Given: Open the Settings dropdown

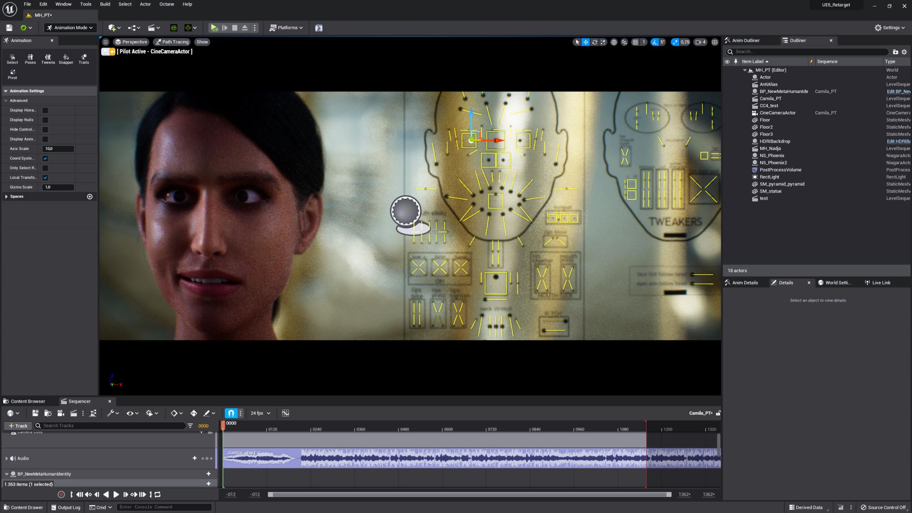Looking at the screenshot, I should pyautogui.click(x=890, y=28).
